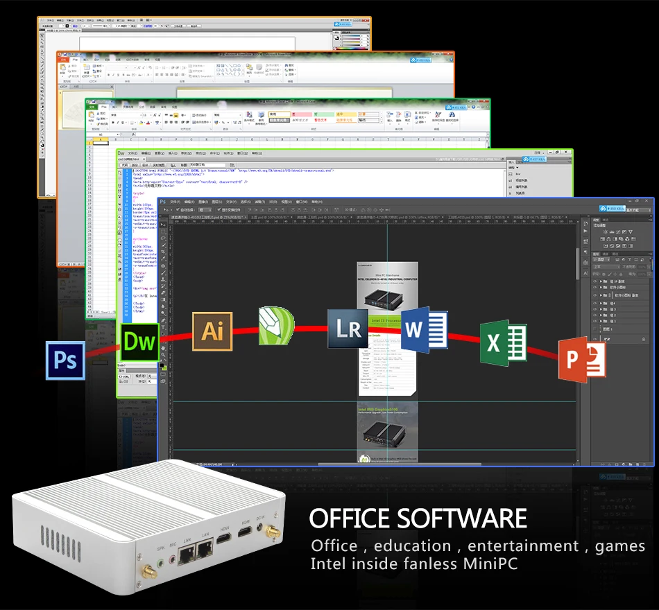659x610 pixels.
Task: Select the Rectangular Marquee tool in Photoshop
Action: coord(163,232)
